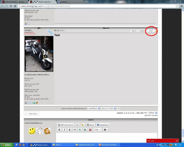Insert the orange monkey emoticon
Screen dimensions: 184x147
[x=47, y=131]
